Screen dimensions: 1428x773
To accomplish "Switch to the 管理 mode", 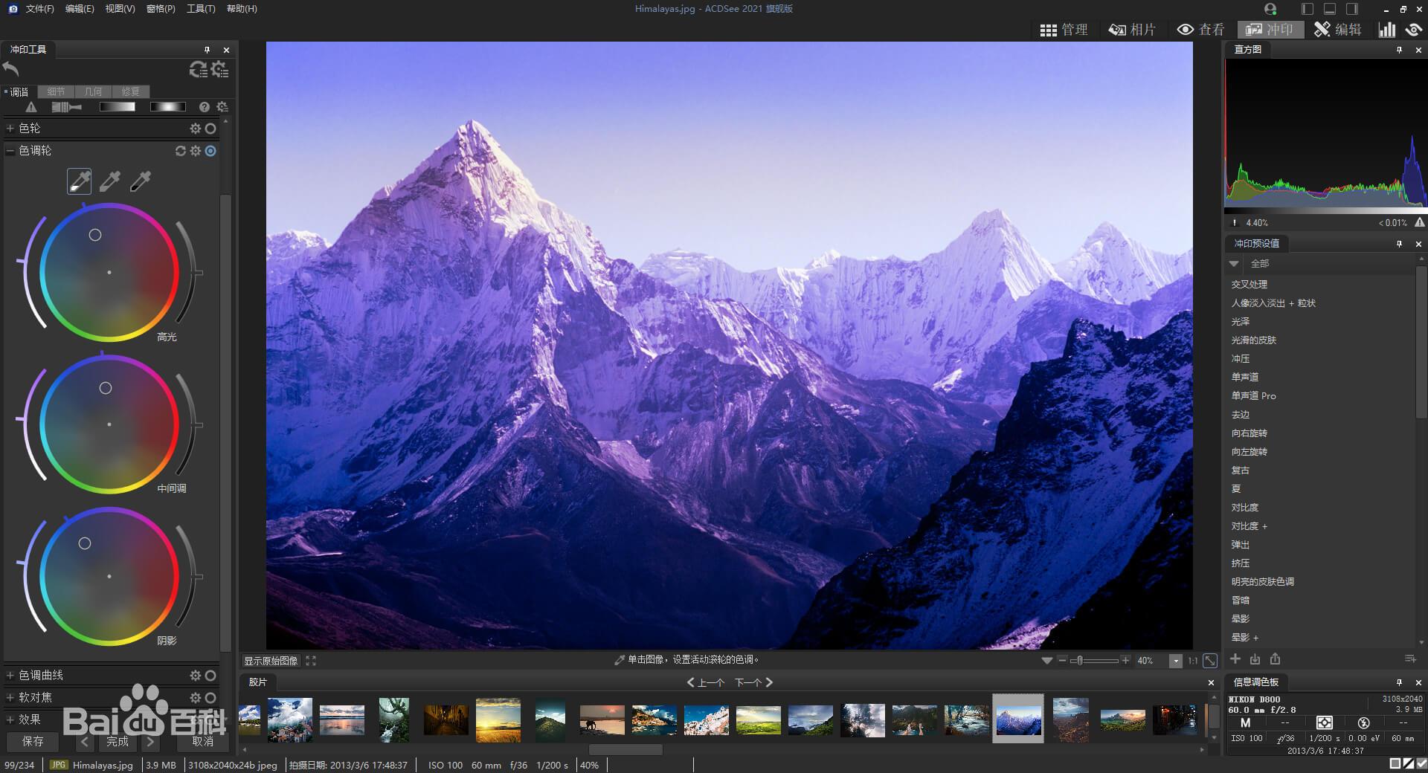I will [1064, 30].
